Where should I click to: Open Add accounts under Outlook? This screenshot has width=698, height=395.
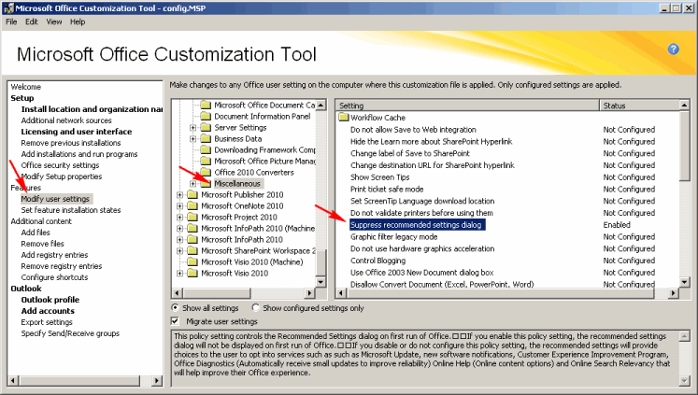pyautogui.click(x=48, y=311)
